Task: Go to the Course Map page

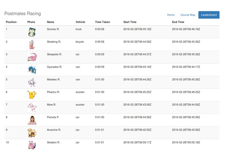Action: (x=188, y=15)
